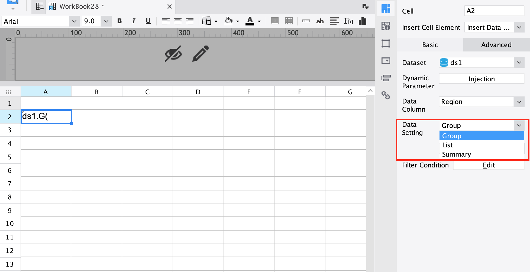Click the Injection button for Dynamic Parameter
This screenshot has width=530, height=272.
(481, 79)
